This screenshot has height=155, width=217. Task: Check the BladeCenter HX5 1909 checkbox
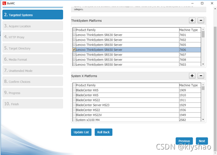74,90
